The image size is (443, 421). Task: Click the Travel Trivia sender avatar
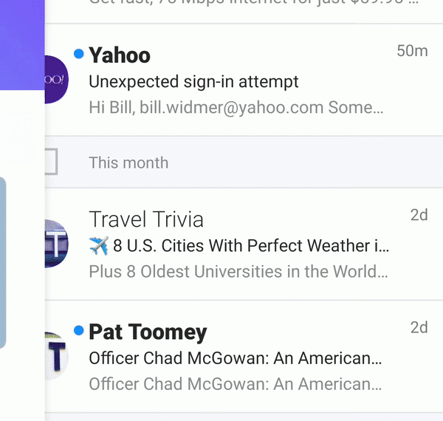tap(56, 243)
